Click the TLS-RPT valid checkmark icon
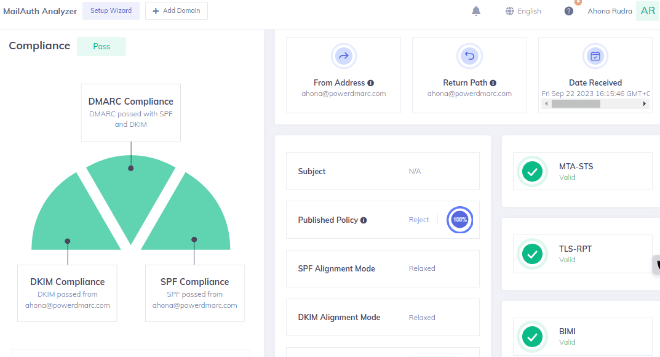Viewport: 660px width, 357px height. pyautogui.click(x=532, y=254)
